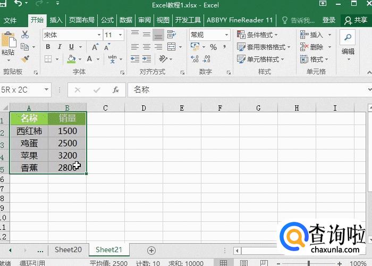Screen dimensions: 372x266
Task: Click the percent style icon
Action: (x=213, y=47)
